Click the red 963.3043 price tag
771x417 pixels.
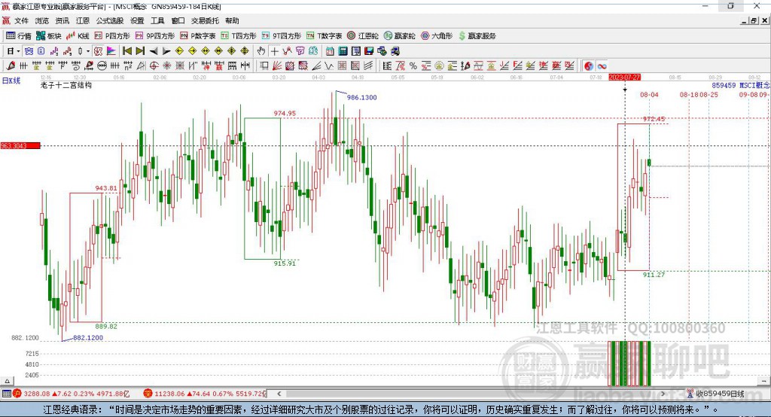pos(20,145)
